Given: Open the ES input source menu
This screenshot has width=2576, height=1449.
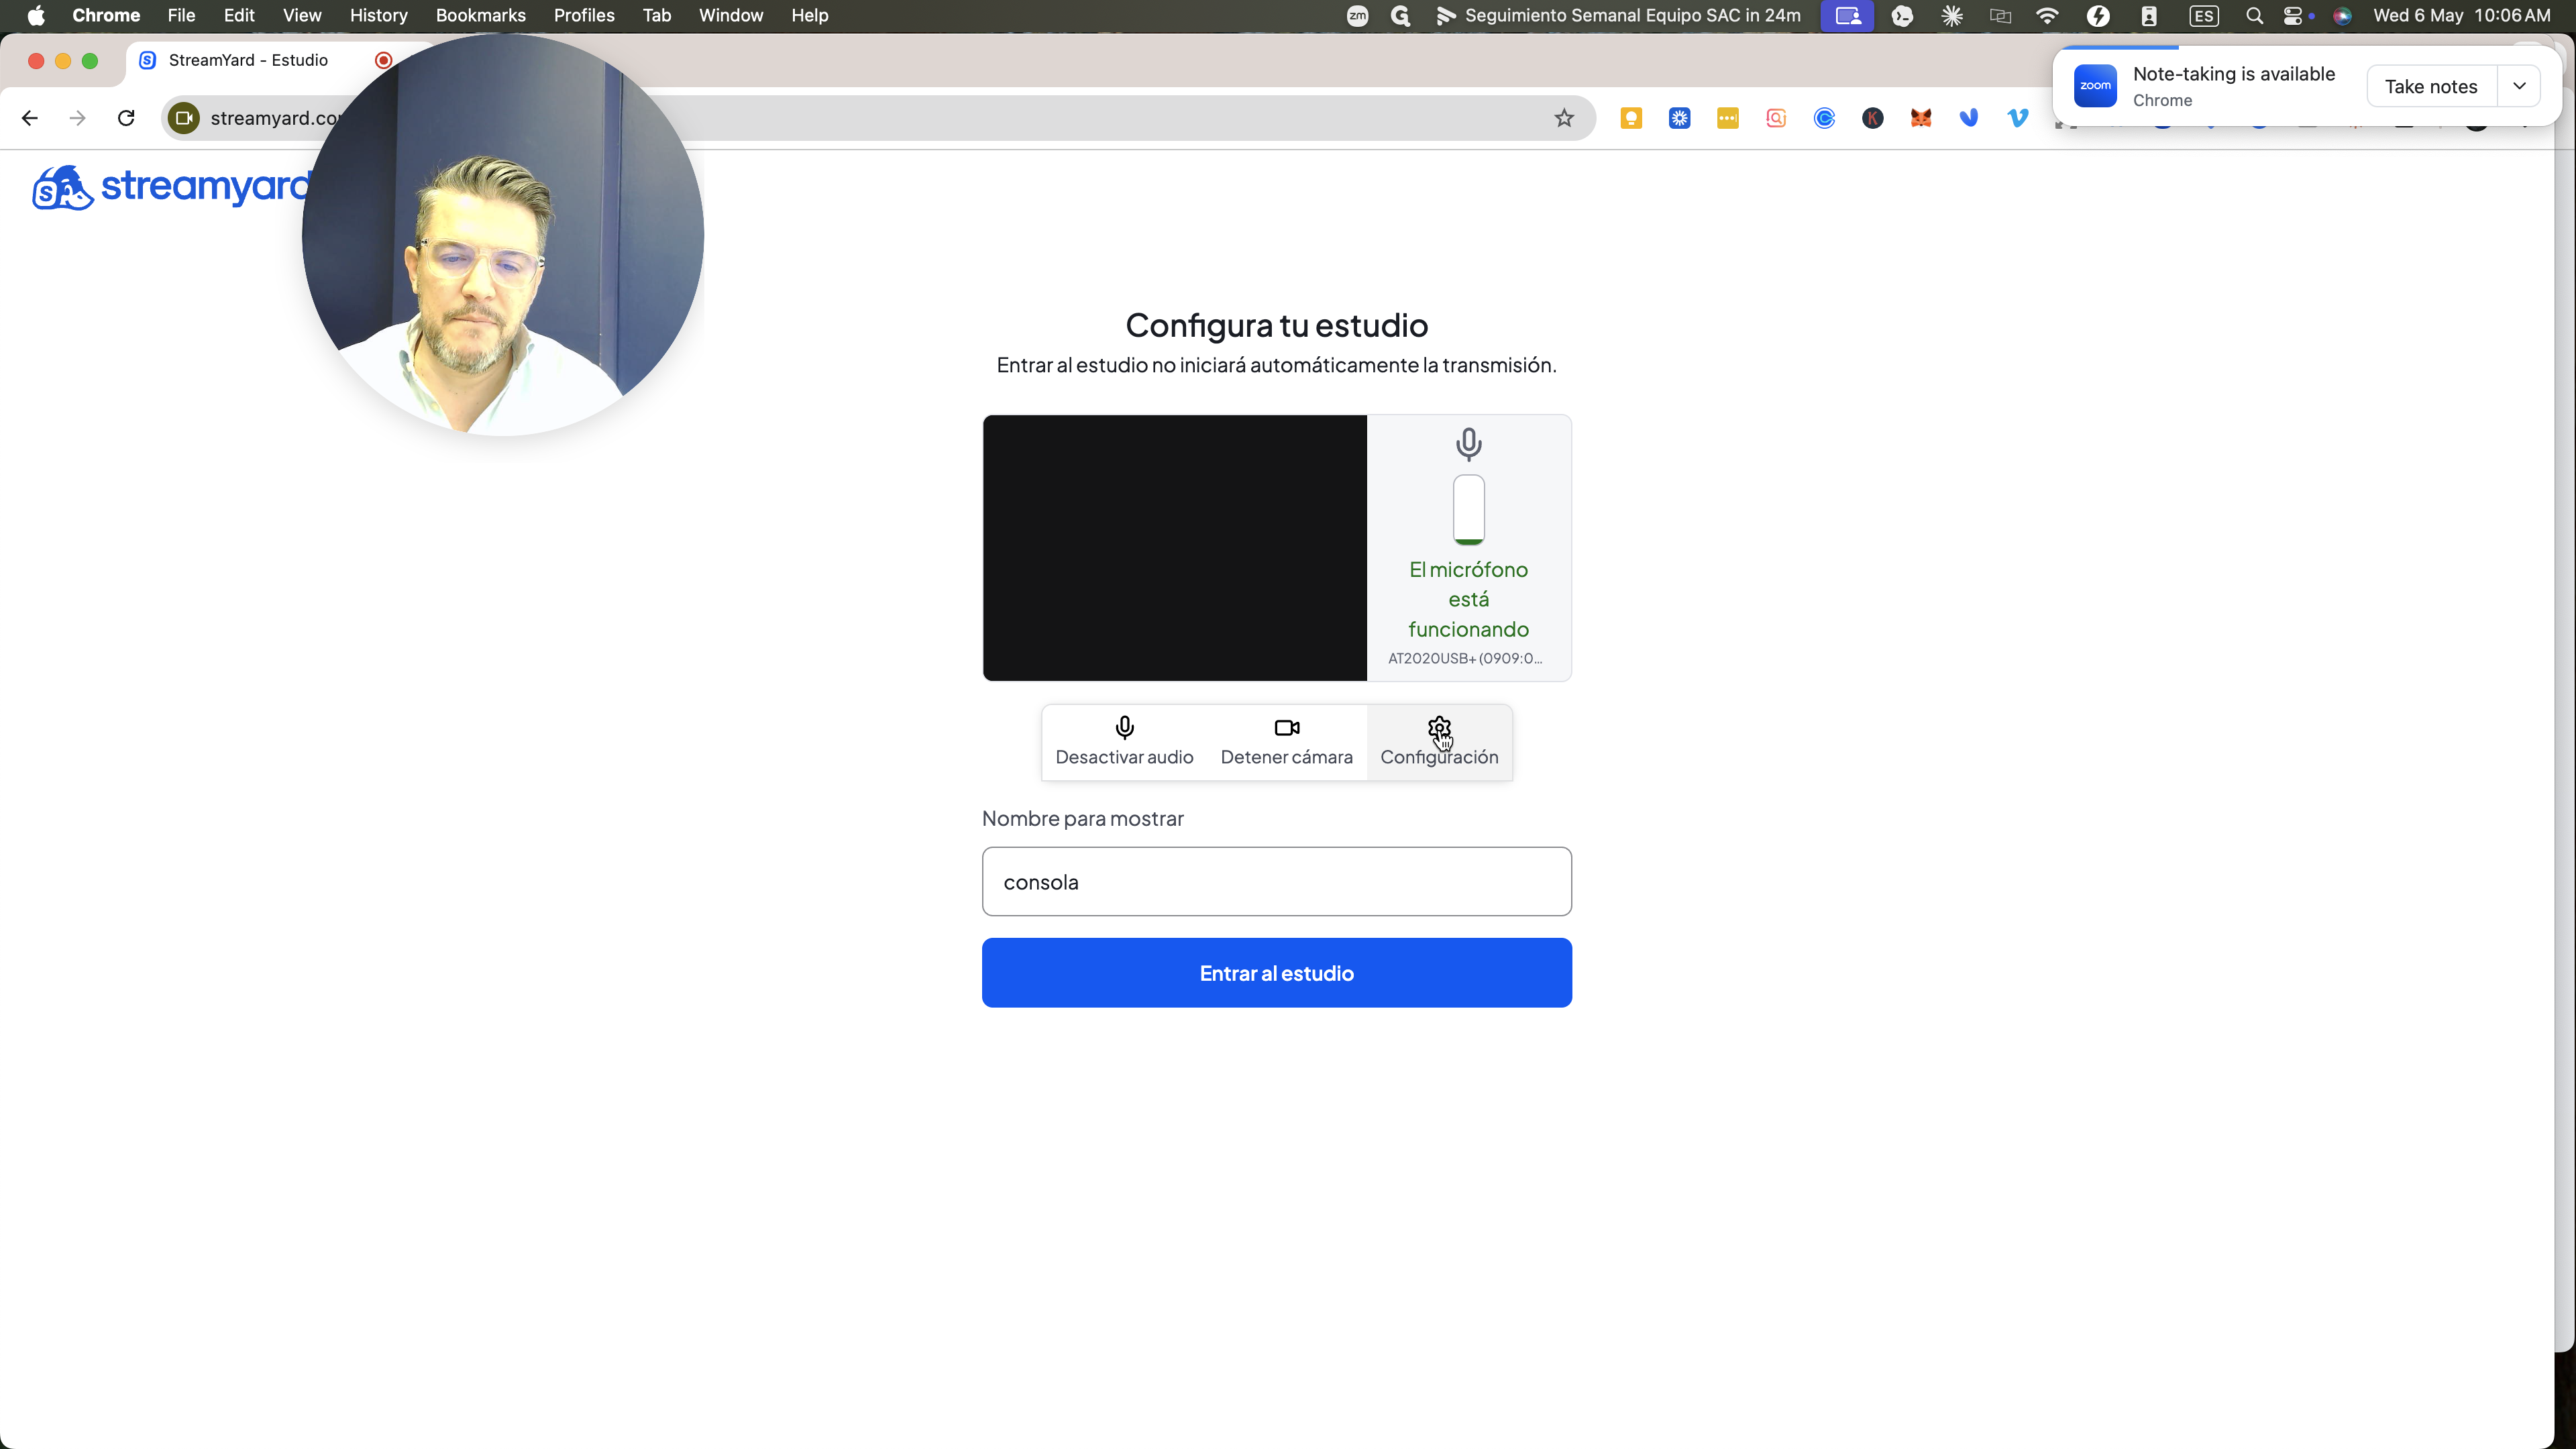Looking at the screenshot, I should (x=2203, y=16).
